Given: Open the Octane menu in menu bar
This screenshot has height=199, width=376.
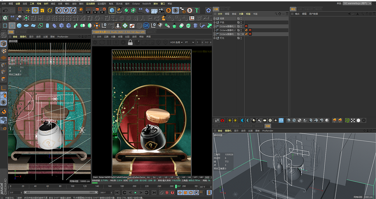Looking at the screenshot, I should tap(136, 4).
